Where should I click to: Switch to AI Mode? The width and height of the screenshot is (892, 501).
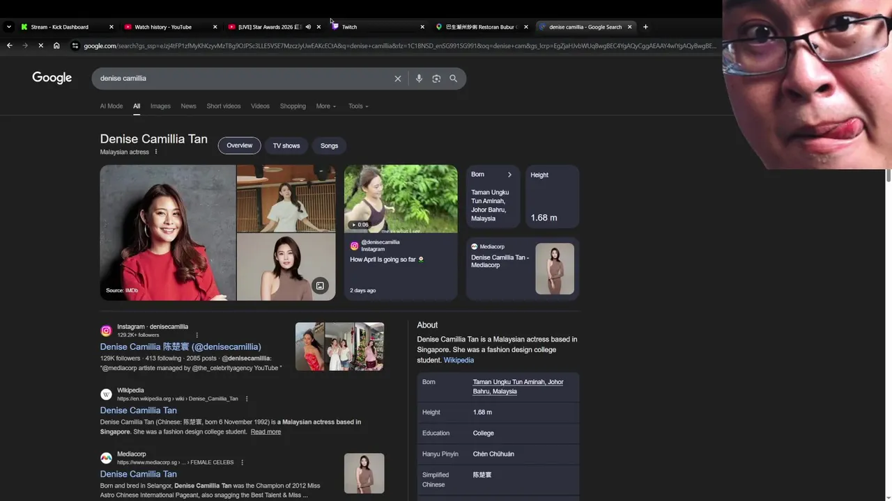[x=111, y=106]
